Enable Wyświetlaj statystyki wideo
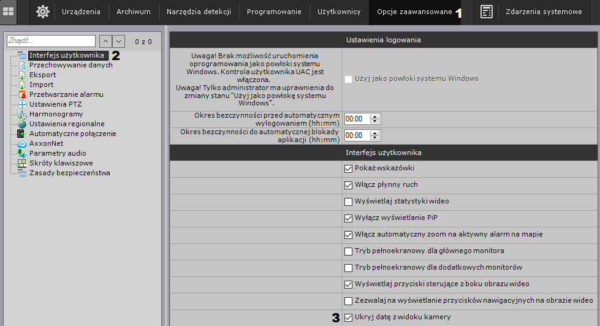 click(x=348, y=202)
